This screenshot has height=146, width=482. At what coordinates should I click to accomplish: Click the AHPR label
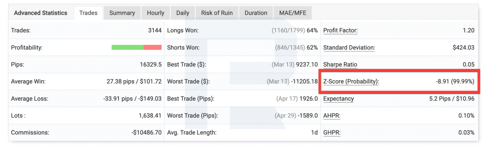point(332,116)
